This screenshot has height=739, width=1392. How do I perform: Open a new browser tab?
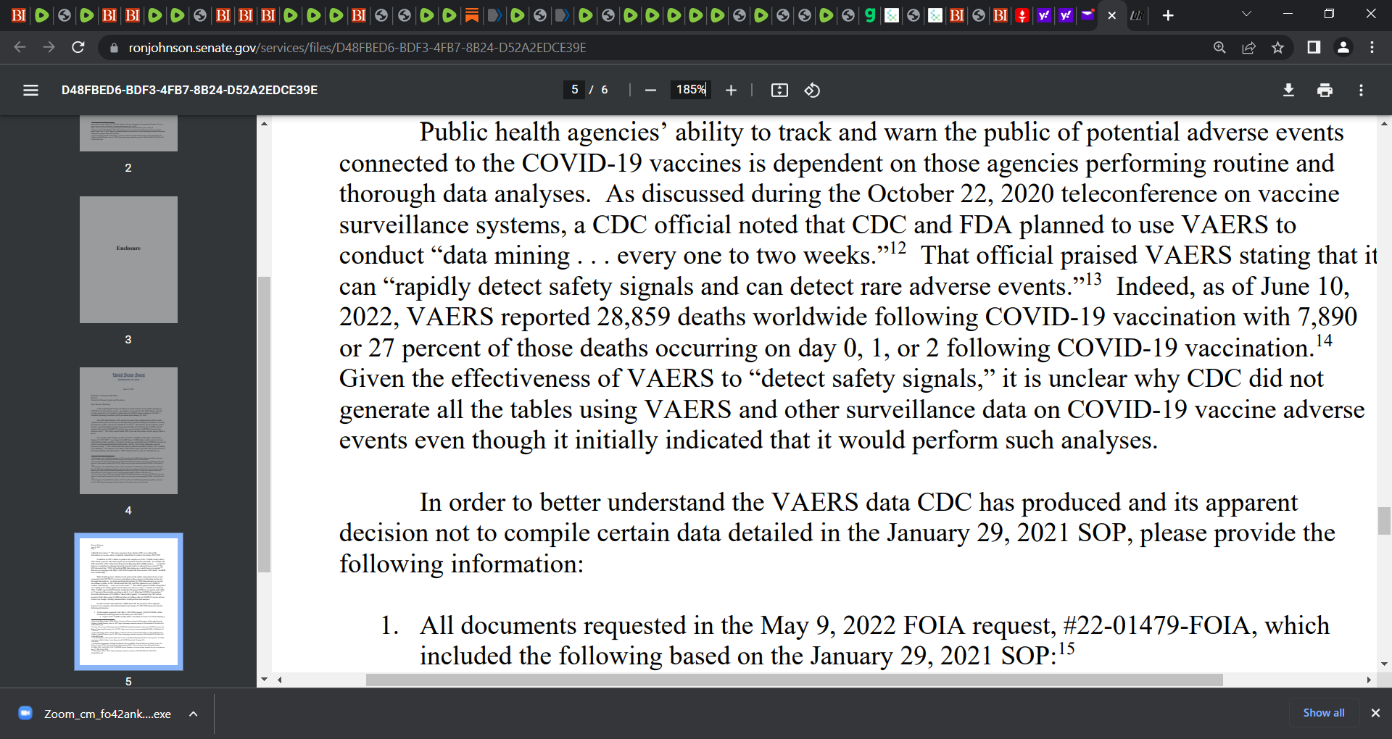tap(1168, 15)
